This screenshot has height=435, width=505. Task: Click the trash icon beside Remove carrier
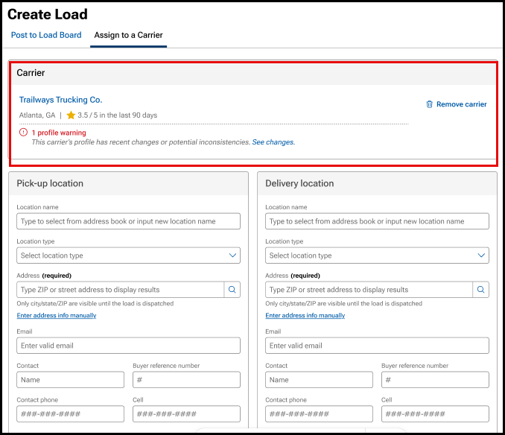click(x=429, y=104)
